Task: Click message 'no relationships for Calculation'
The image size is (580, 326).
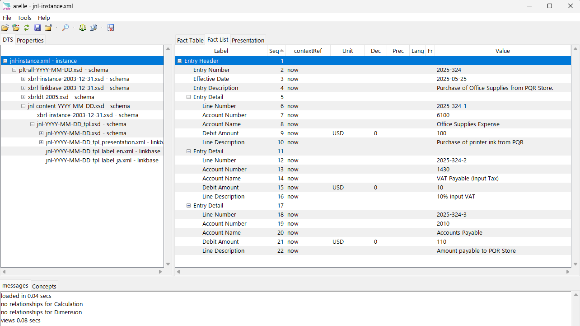Action: click(x=42, y=304)
